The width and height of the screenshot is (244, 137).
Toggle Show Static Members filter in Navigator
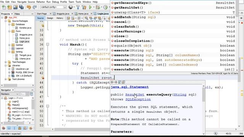[x=14, y=128]
